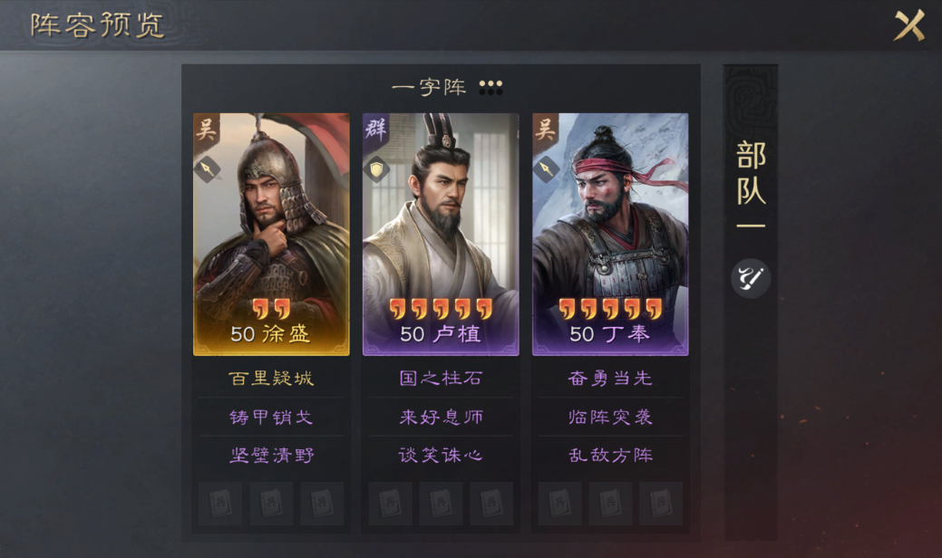Select the 丁奉 general card

(610, 235)
